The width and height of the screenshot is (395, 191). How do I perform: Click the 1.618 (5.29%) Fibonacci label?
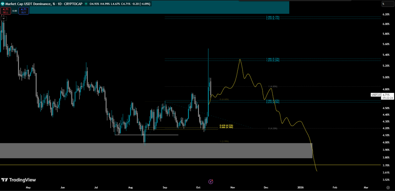pyautogui.click(x=273, y=61)
